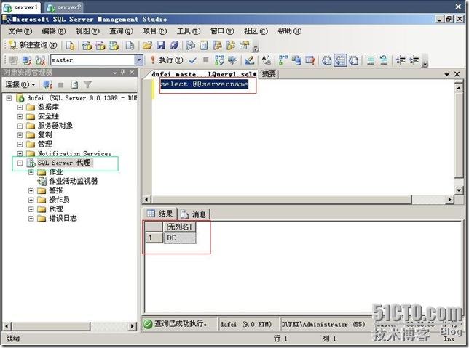The width and height of the screenshot is (469, 348).
Task: Open the Connect (连接) dropdown in Object Explorer
Action: click(20, 85)
